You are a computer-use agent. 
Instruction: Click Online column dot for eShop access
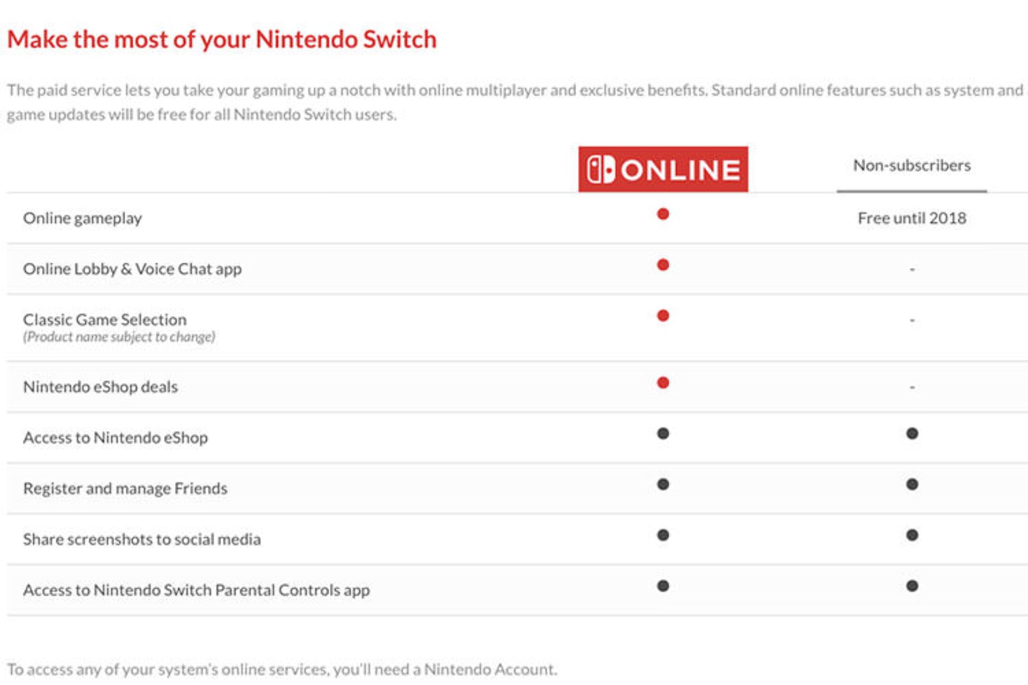[x=663, y=433]
